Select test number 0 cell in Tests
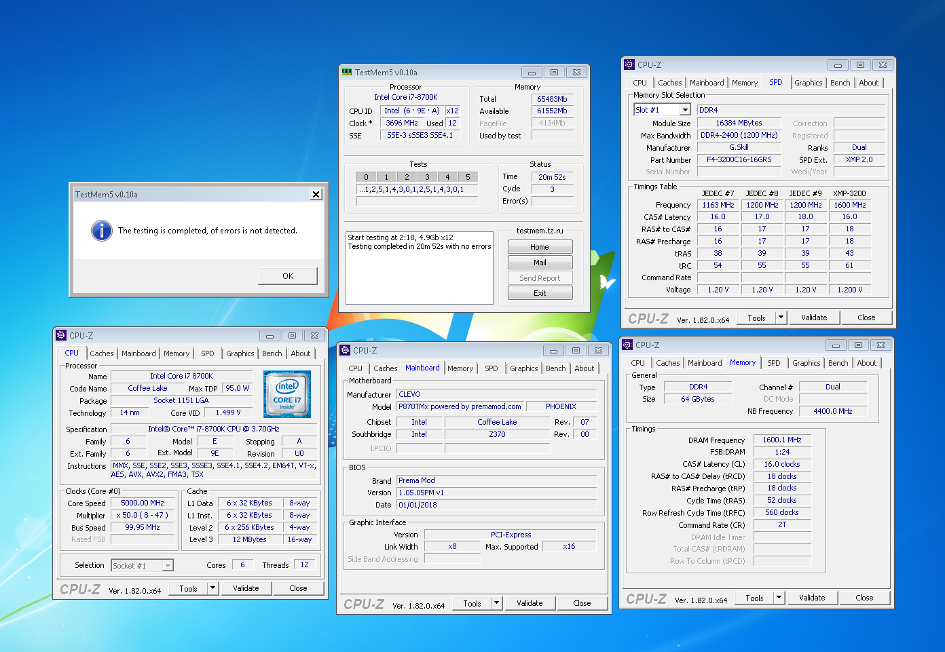 [x=366, y=177]
